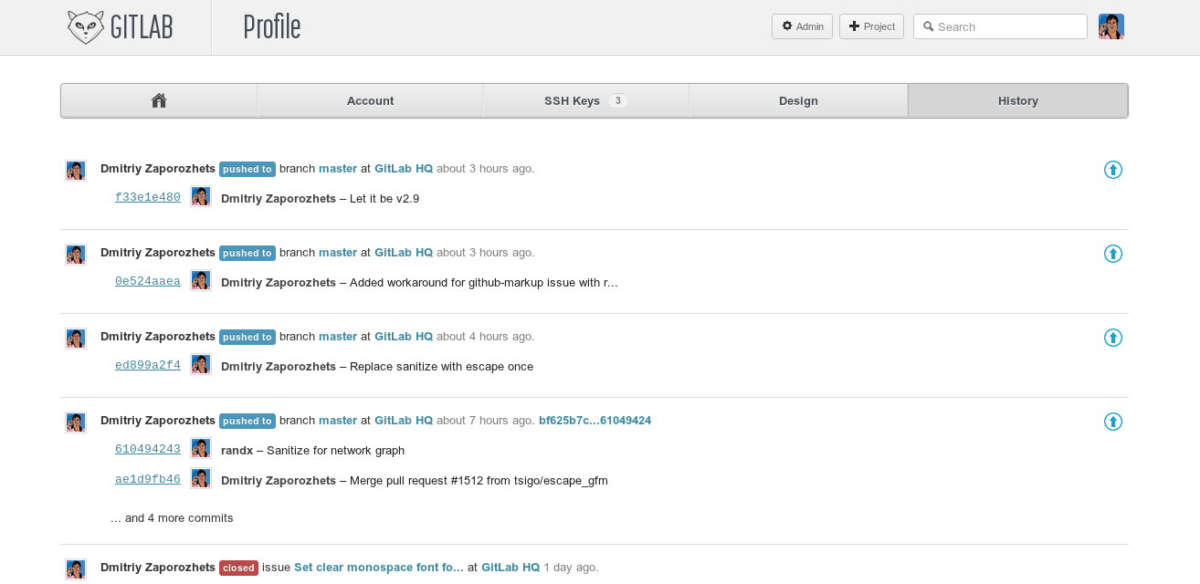Click 'Added workaround for github-markup issue' message
This screenshot has width=1200, height=584.
pyautogui.click(x=484, y=283)
